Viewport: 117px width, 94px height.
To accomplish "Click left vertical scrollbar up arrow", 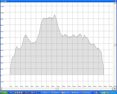I will point(114,3).
